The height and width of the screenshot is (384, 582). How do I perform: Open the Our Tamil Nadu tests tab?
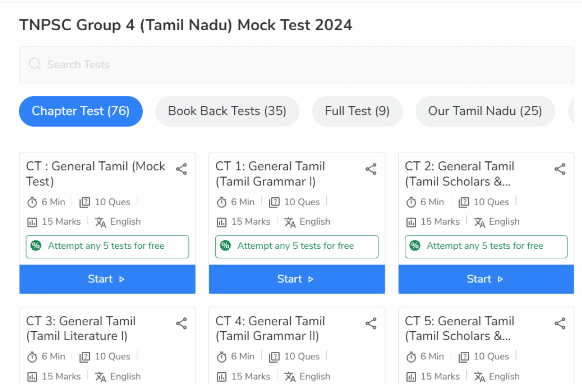click(485, 111)
